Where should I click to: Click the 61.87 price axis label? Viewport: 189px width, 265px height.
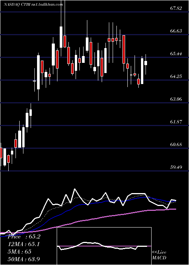coord(176,122)
